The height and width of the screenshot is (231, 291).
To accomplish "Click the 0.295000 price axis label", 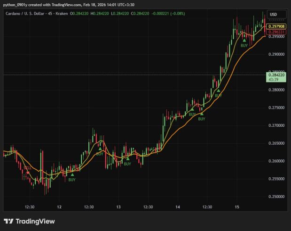I will click(276, 36).
